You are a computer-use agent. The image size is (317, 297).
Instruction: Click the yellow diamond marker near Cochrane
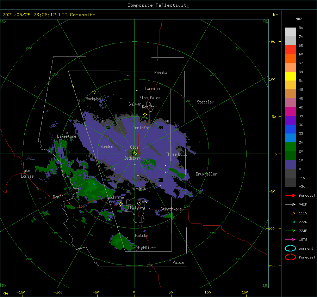click(120, 204)
